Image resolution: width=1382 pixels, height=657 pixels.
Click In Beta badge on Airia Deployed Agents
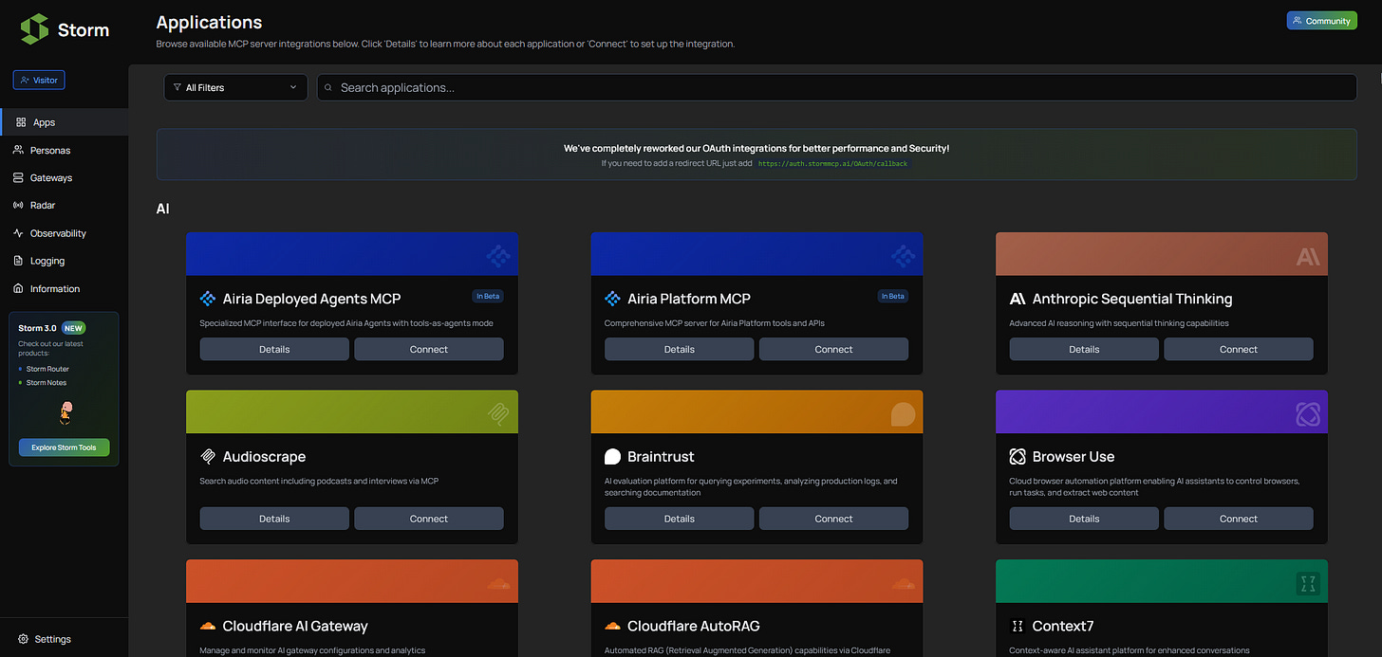(488, 296)
